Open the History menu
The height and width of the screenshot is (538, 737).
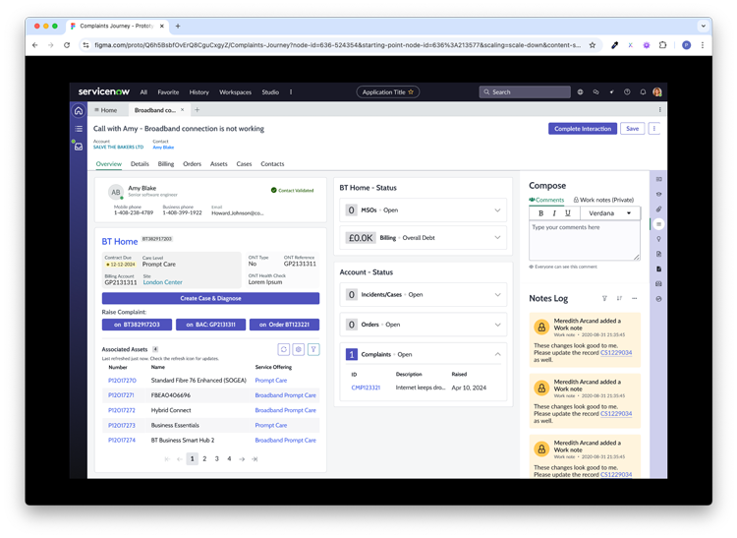tap(198, 92)
